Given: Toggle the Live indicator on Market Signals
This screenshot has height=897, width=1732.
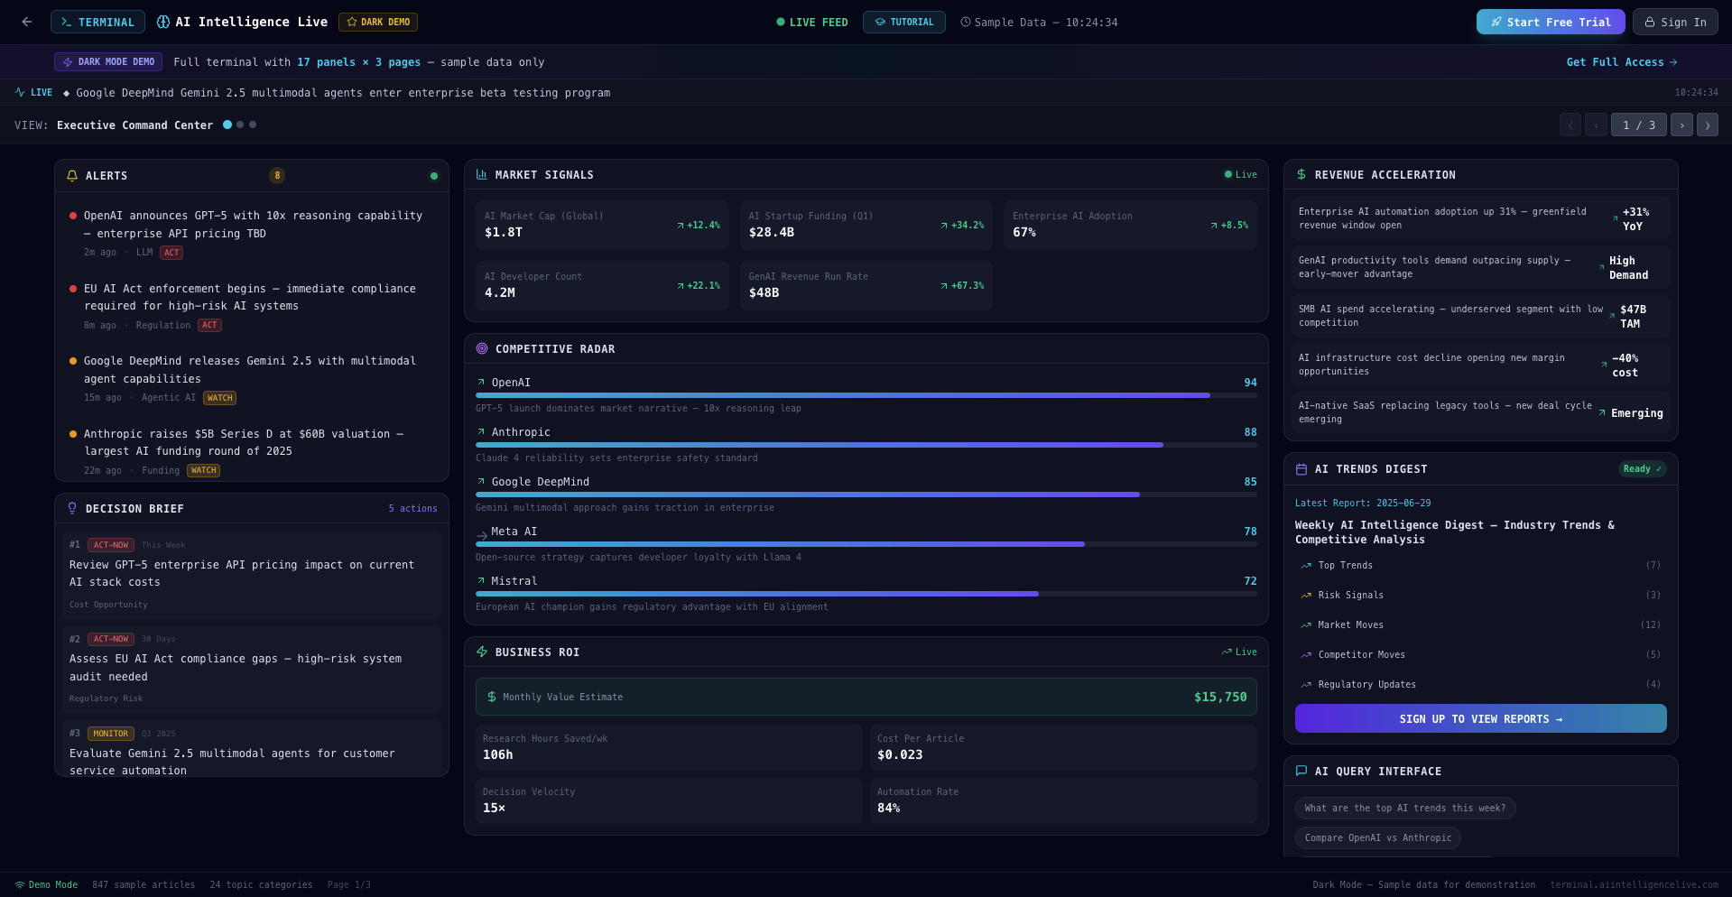Looking at the screenshot, I should [x=1239, y=174].
